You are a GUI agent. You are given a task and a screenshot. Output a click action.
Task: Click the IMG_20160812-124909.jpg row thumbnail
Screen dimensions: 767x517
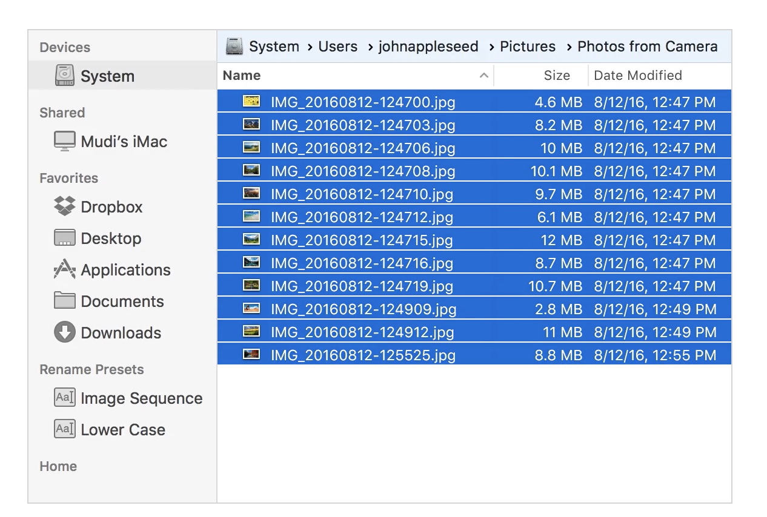(251, 309)
